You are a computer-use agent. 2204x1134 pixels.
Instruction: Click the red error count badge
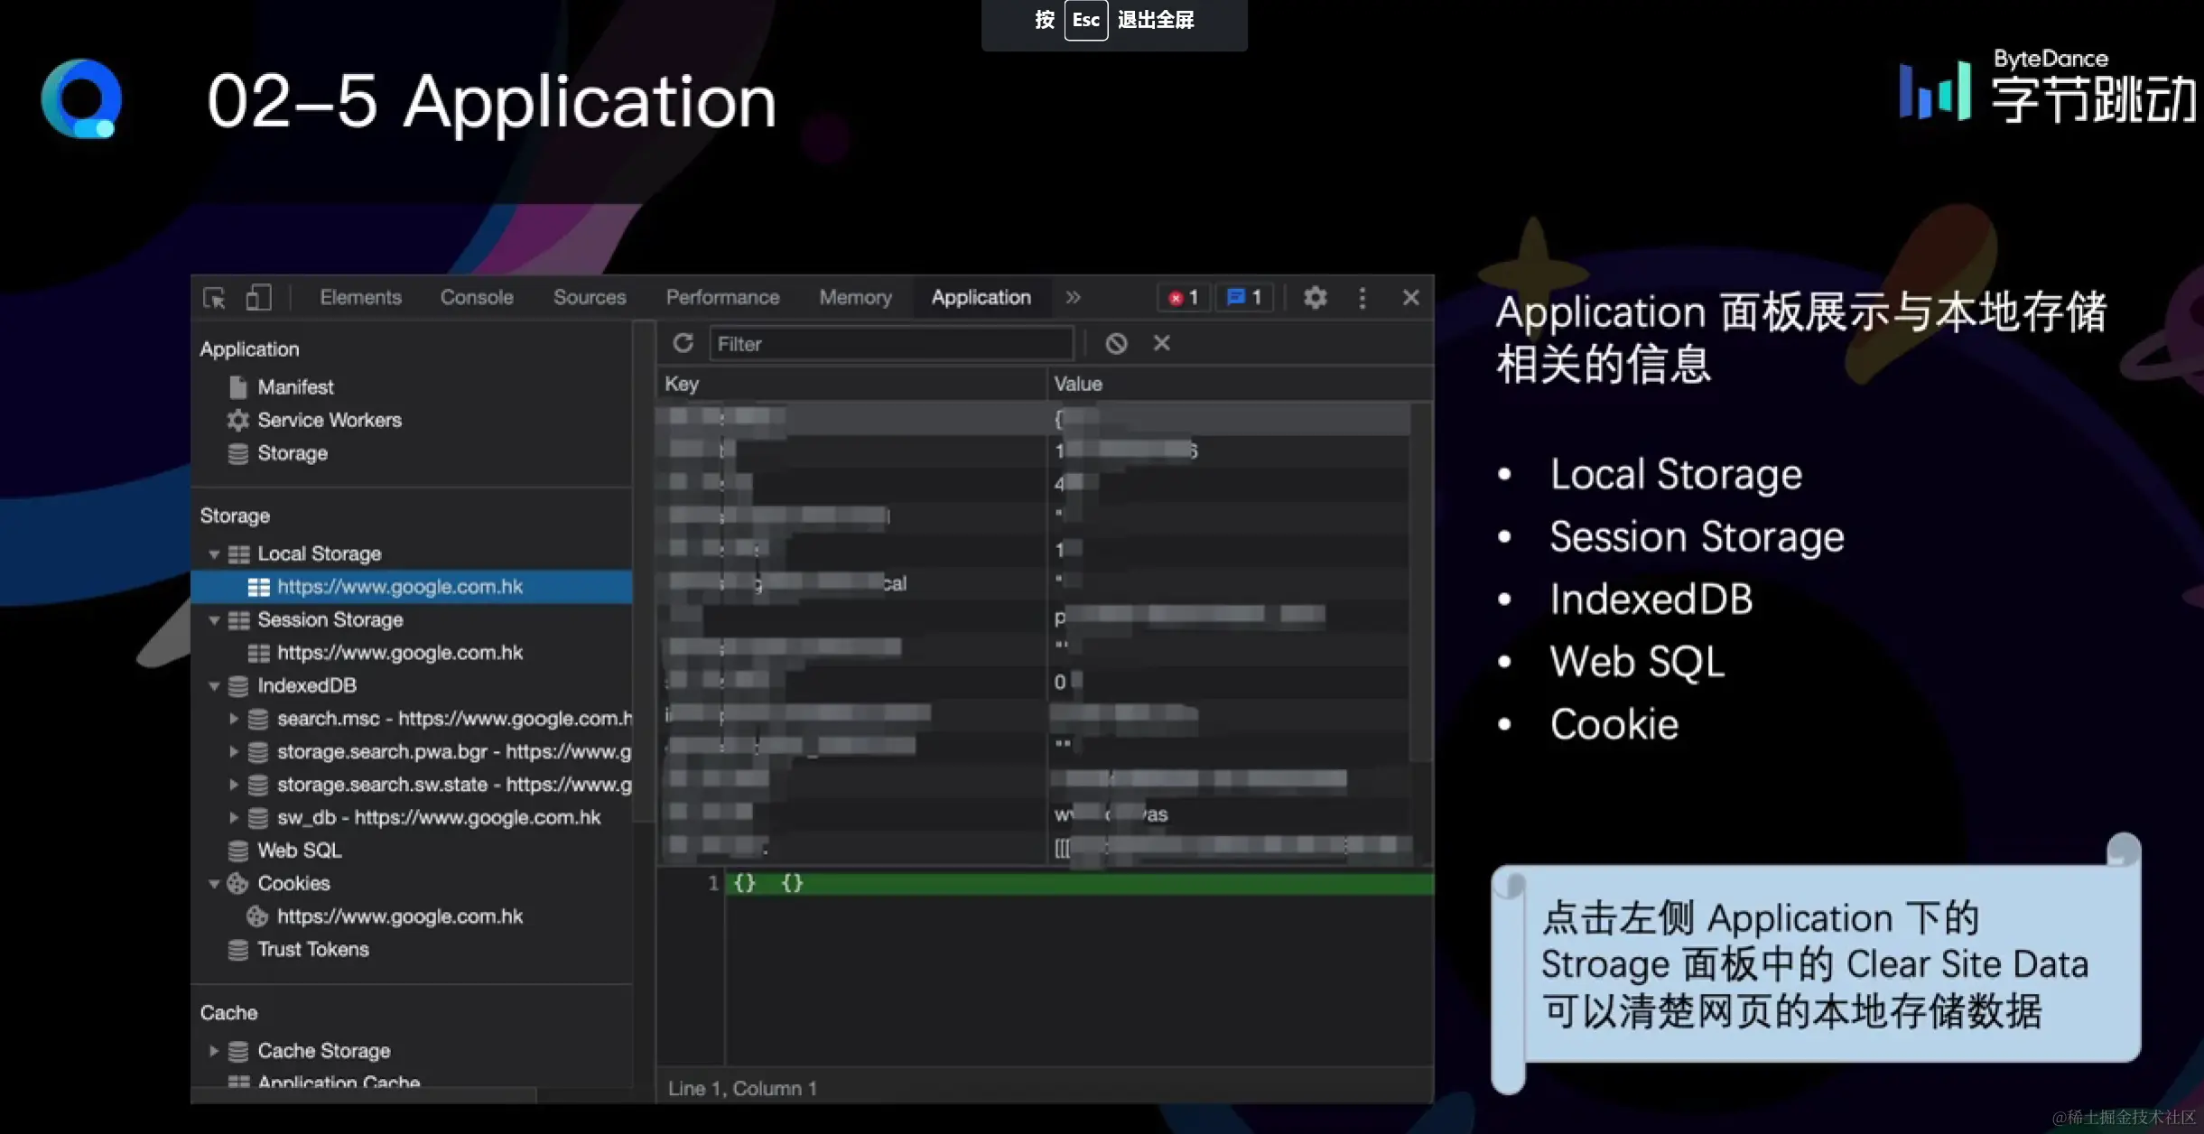(1183, 298)
